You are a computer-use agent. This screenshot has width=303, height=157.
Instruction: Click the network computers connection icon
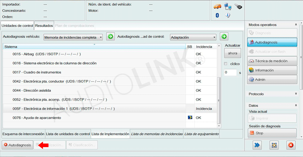pos(228,6)
